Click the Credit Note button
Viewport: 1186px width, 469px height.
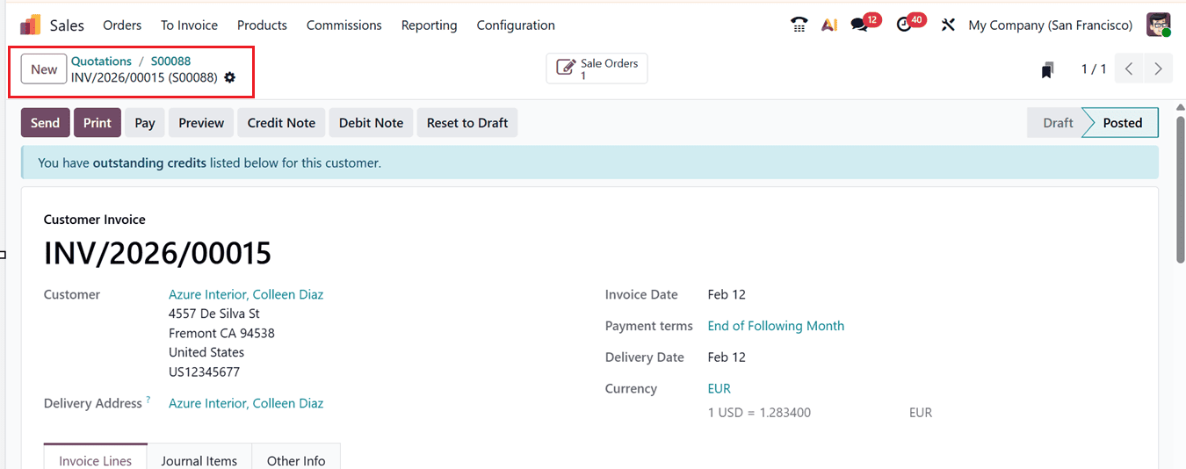[x=281, y=123]
